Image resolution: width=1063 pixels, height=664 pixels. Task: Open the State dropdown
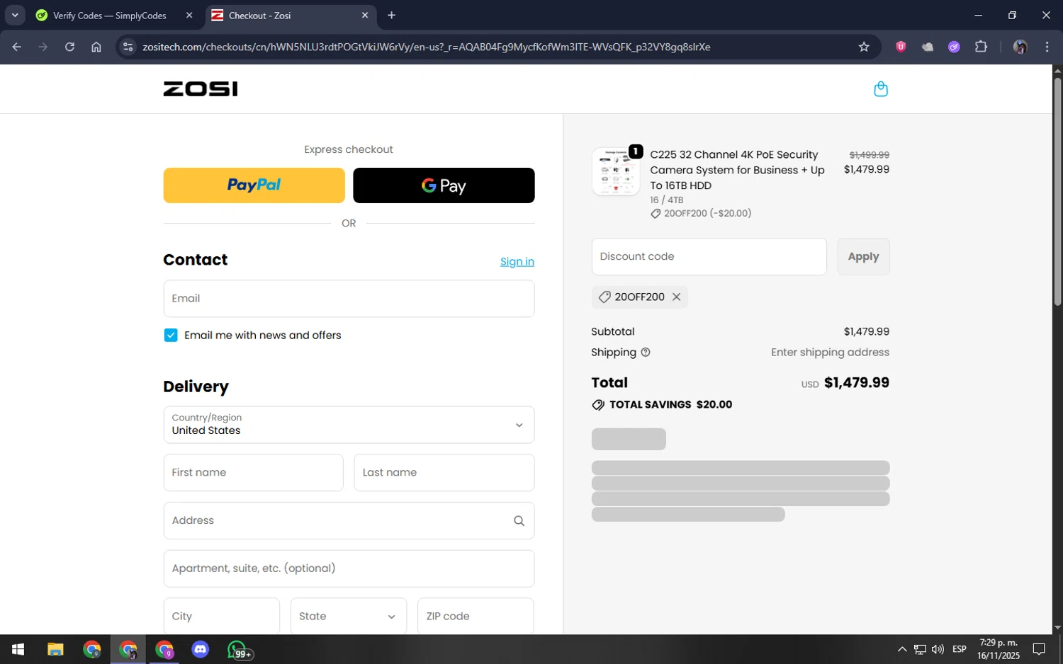click(349, 617)
